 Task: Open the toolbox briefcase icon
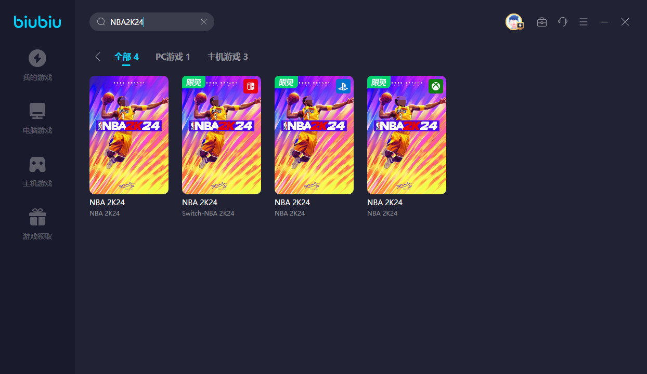click(x=542, y=22)
